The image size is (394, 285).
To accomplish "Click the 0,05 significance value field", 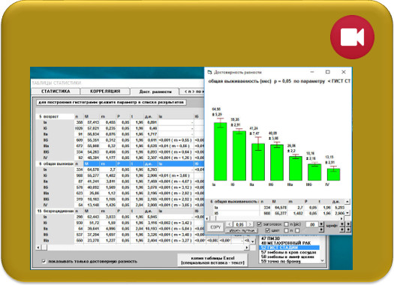I will tap(239, 224).
